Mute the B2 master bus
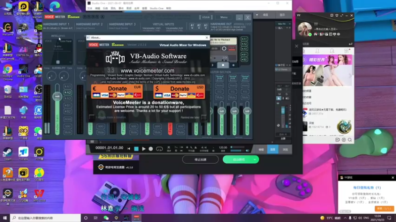Screen dimensions: 396x222 (245, 97)
